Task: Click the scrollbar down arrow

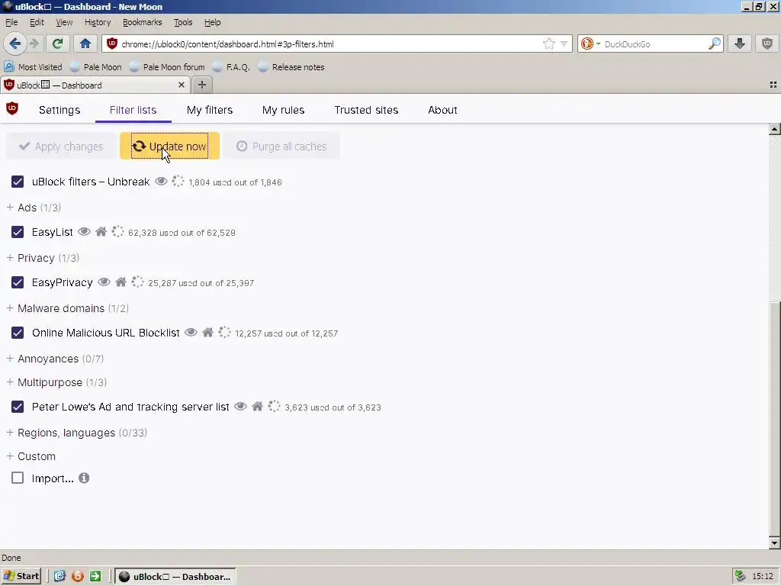Action: pyautogui.click(x=774, y=543)
